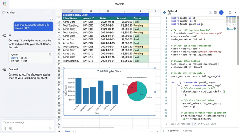Click the Quadratic logo icon
239x133 pixels.
click(4, 4)
